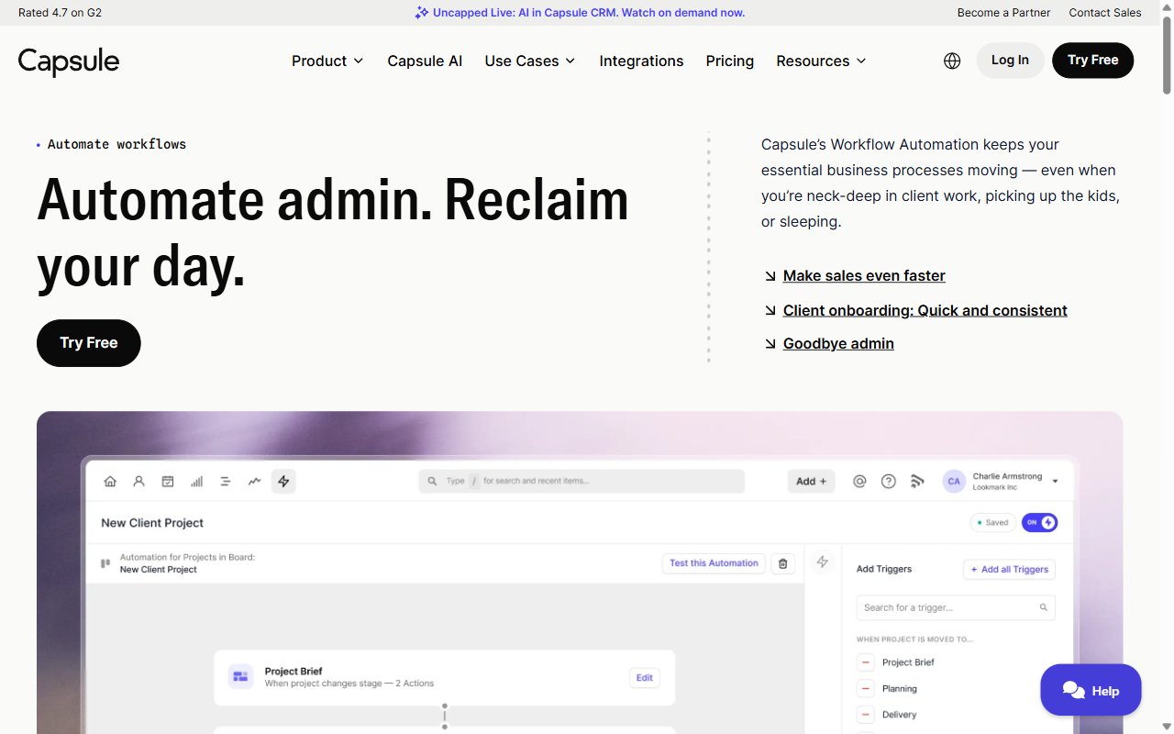
Task: Click the sparkle icon in the Uncapped Live banner
Action: point(422,13)
